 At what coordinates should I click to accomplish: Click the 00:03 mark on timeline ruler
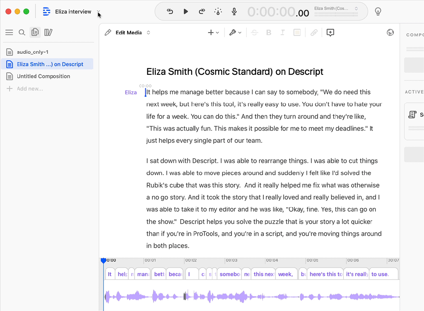tap(231, 260)
